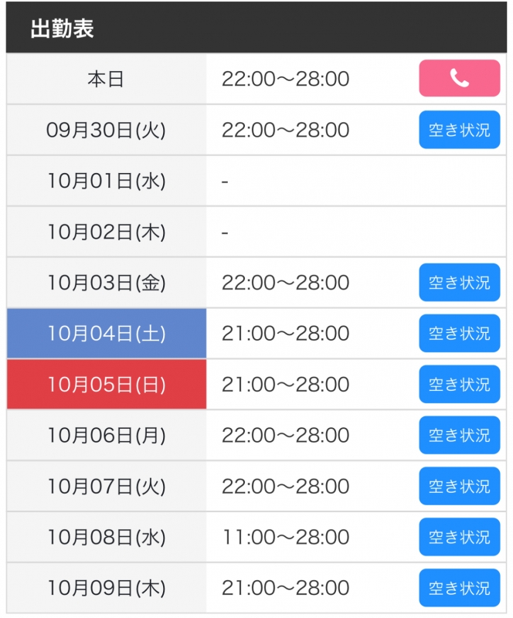Check availability for 10月07日(火)
513x618 pixels.
click(459, 487)
